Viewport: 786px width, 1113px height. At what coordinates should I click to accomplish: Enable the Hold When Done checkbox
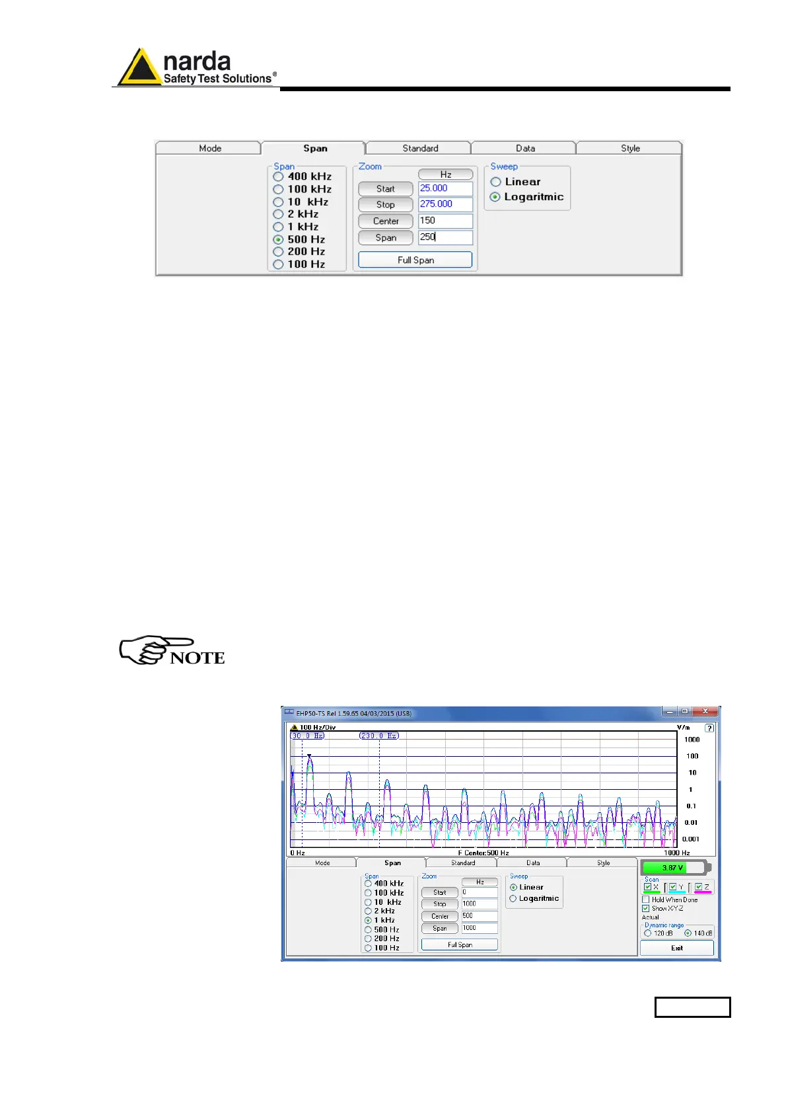click(645, 900)
